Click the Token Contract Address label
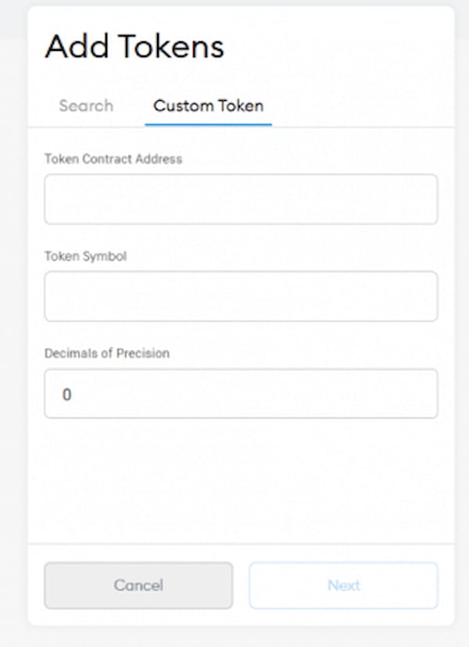The width and height of the screenshot is (469, 647). point(113,159)
